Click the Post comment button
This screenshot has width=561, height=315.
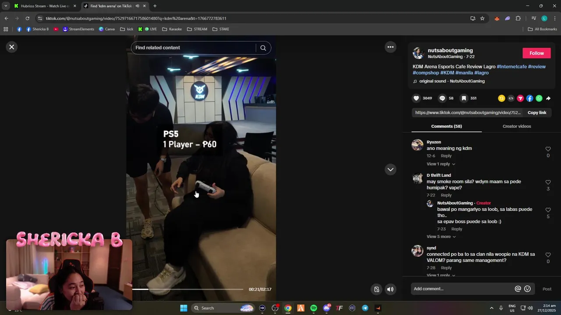pyautogui.click(x=547, y=289)
